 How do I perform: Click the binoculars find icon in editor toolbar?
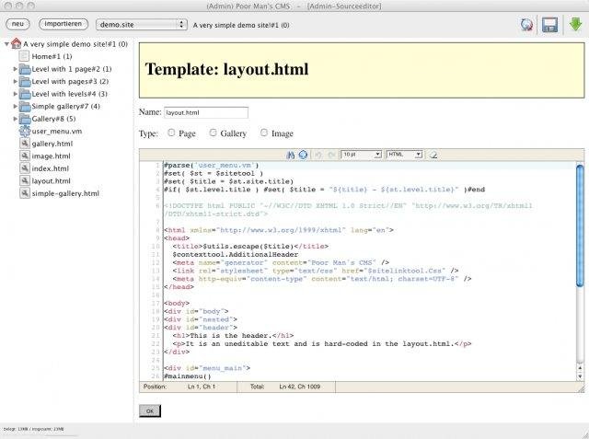coord(291,155)
